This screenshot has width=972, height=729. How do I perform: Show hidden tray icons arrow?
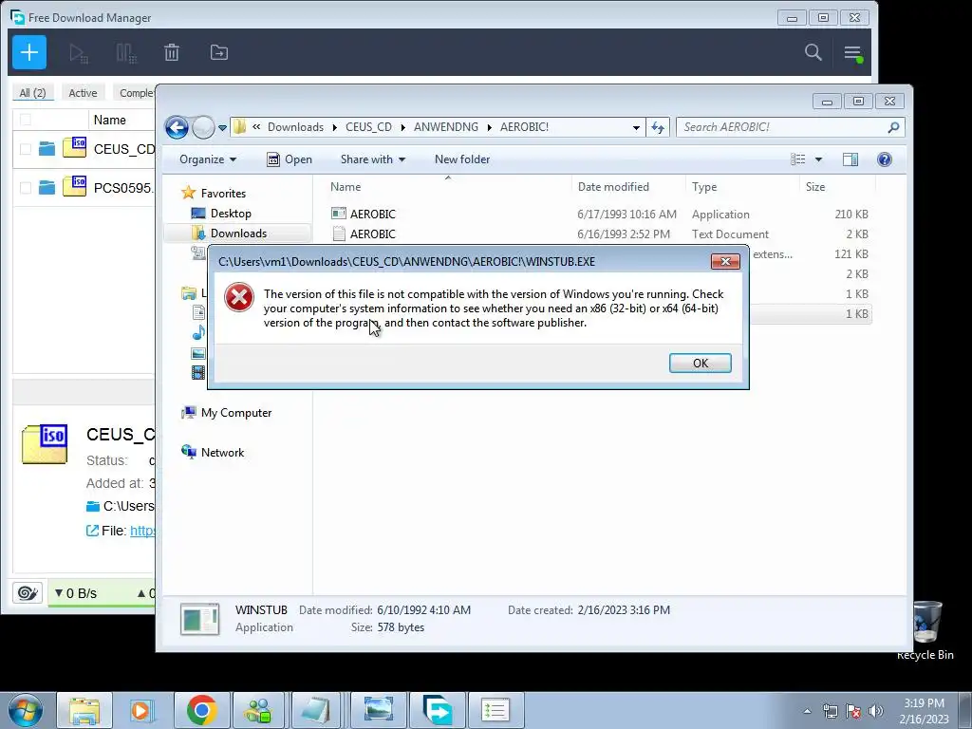click(807, 711)
